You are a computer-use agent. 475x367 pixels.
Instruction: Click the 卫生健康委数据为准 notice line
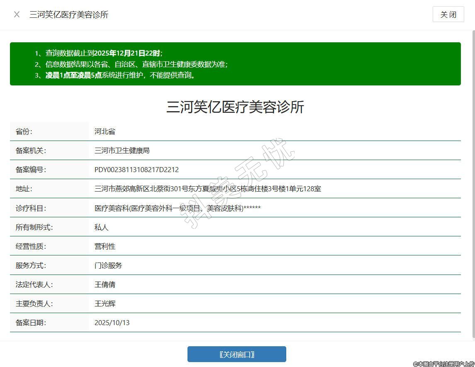tap(136, 64)
